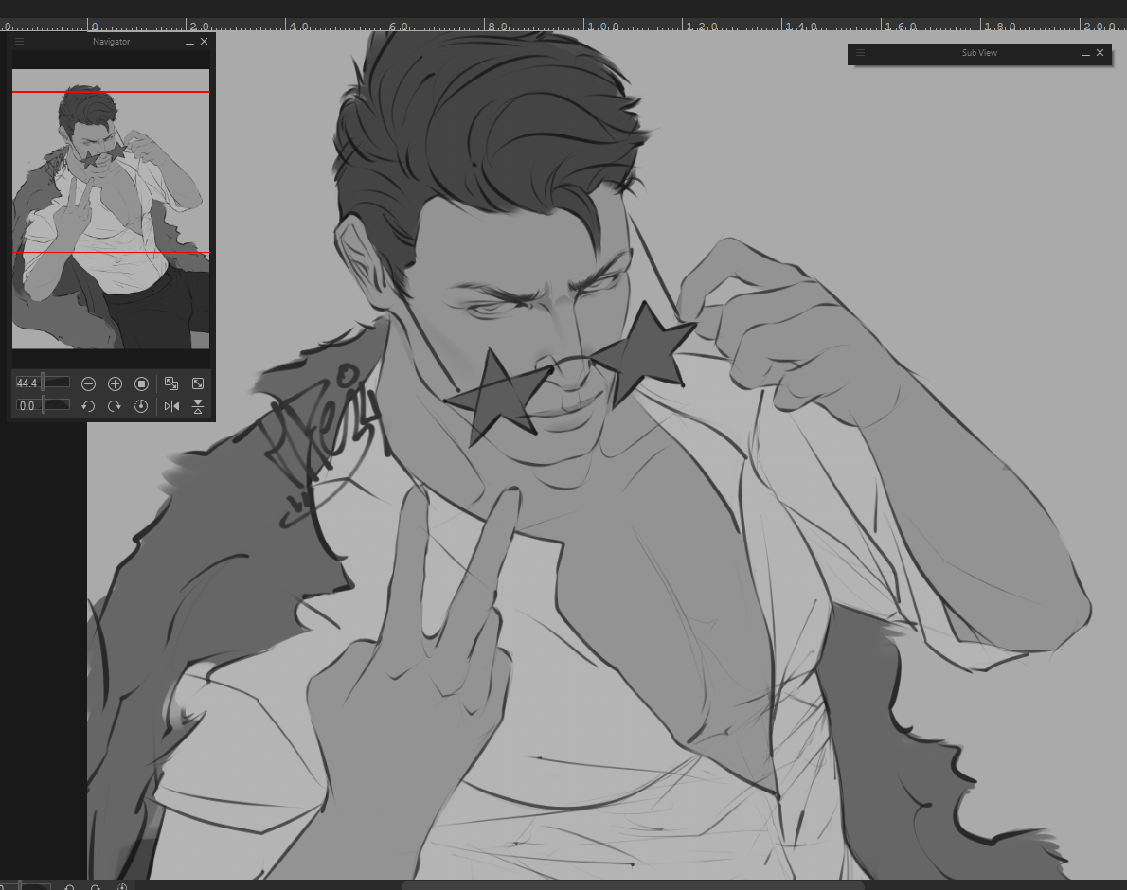Minimize the Sub View panel
This screenshot has height=890, width=1127.
pos(1085,53)
